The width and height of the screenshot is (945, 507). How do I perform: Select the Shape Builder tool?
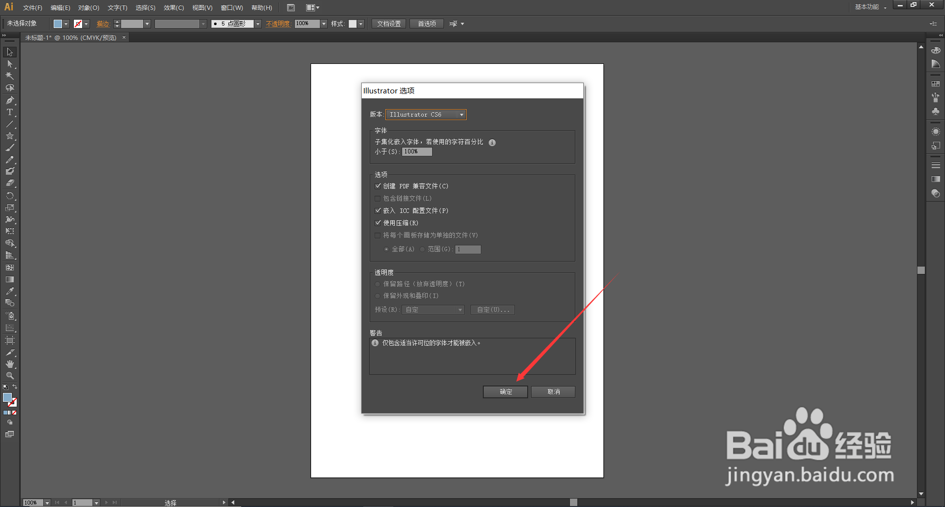pyautogui.click(x=10, y=243)
